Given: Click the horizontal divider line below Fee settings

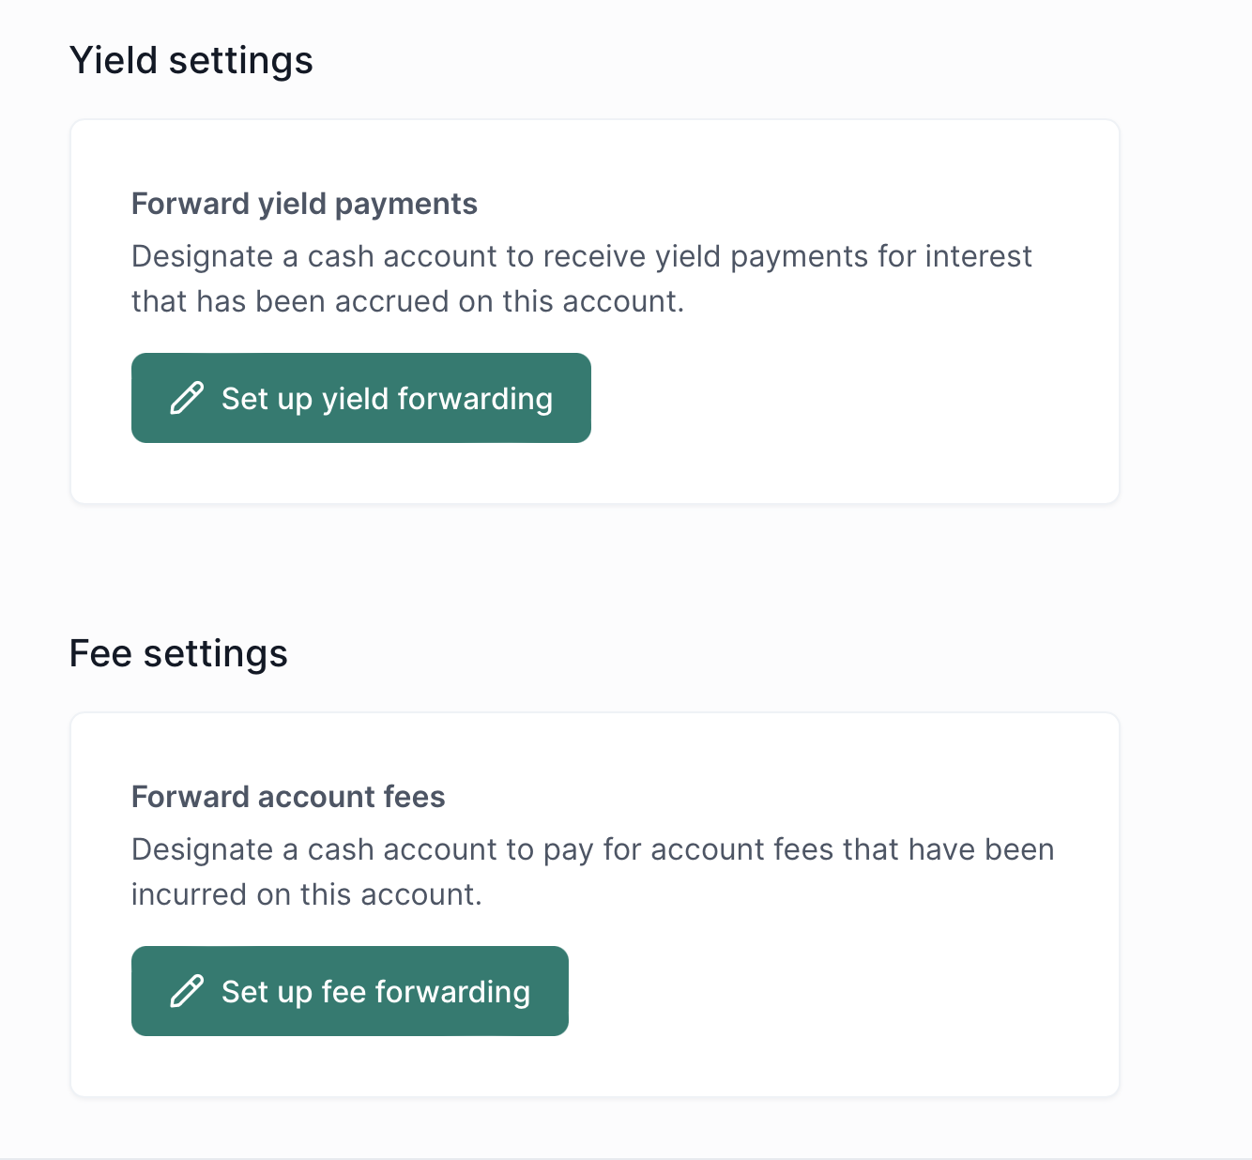Looking at the screenshot, I should (x=626, y=1158).
